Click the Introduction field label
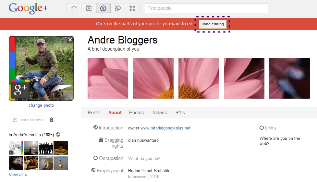 (x=111, y=128)
